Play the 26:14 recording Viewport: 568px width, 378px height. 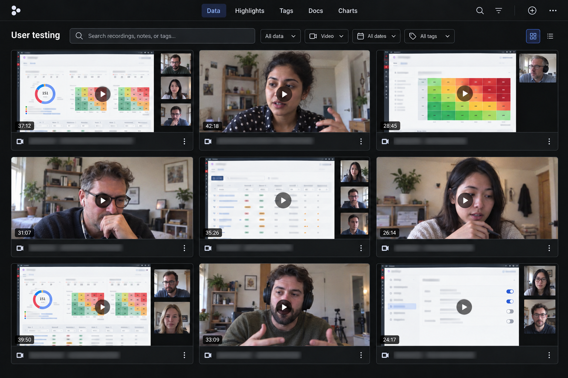tap(465, 200)
